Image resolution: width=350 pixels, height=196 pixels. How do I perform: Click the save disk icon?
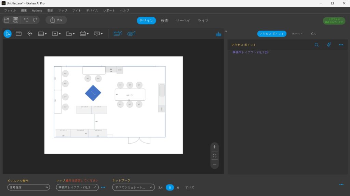pos(16,20)
